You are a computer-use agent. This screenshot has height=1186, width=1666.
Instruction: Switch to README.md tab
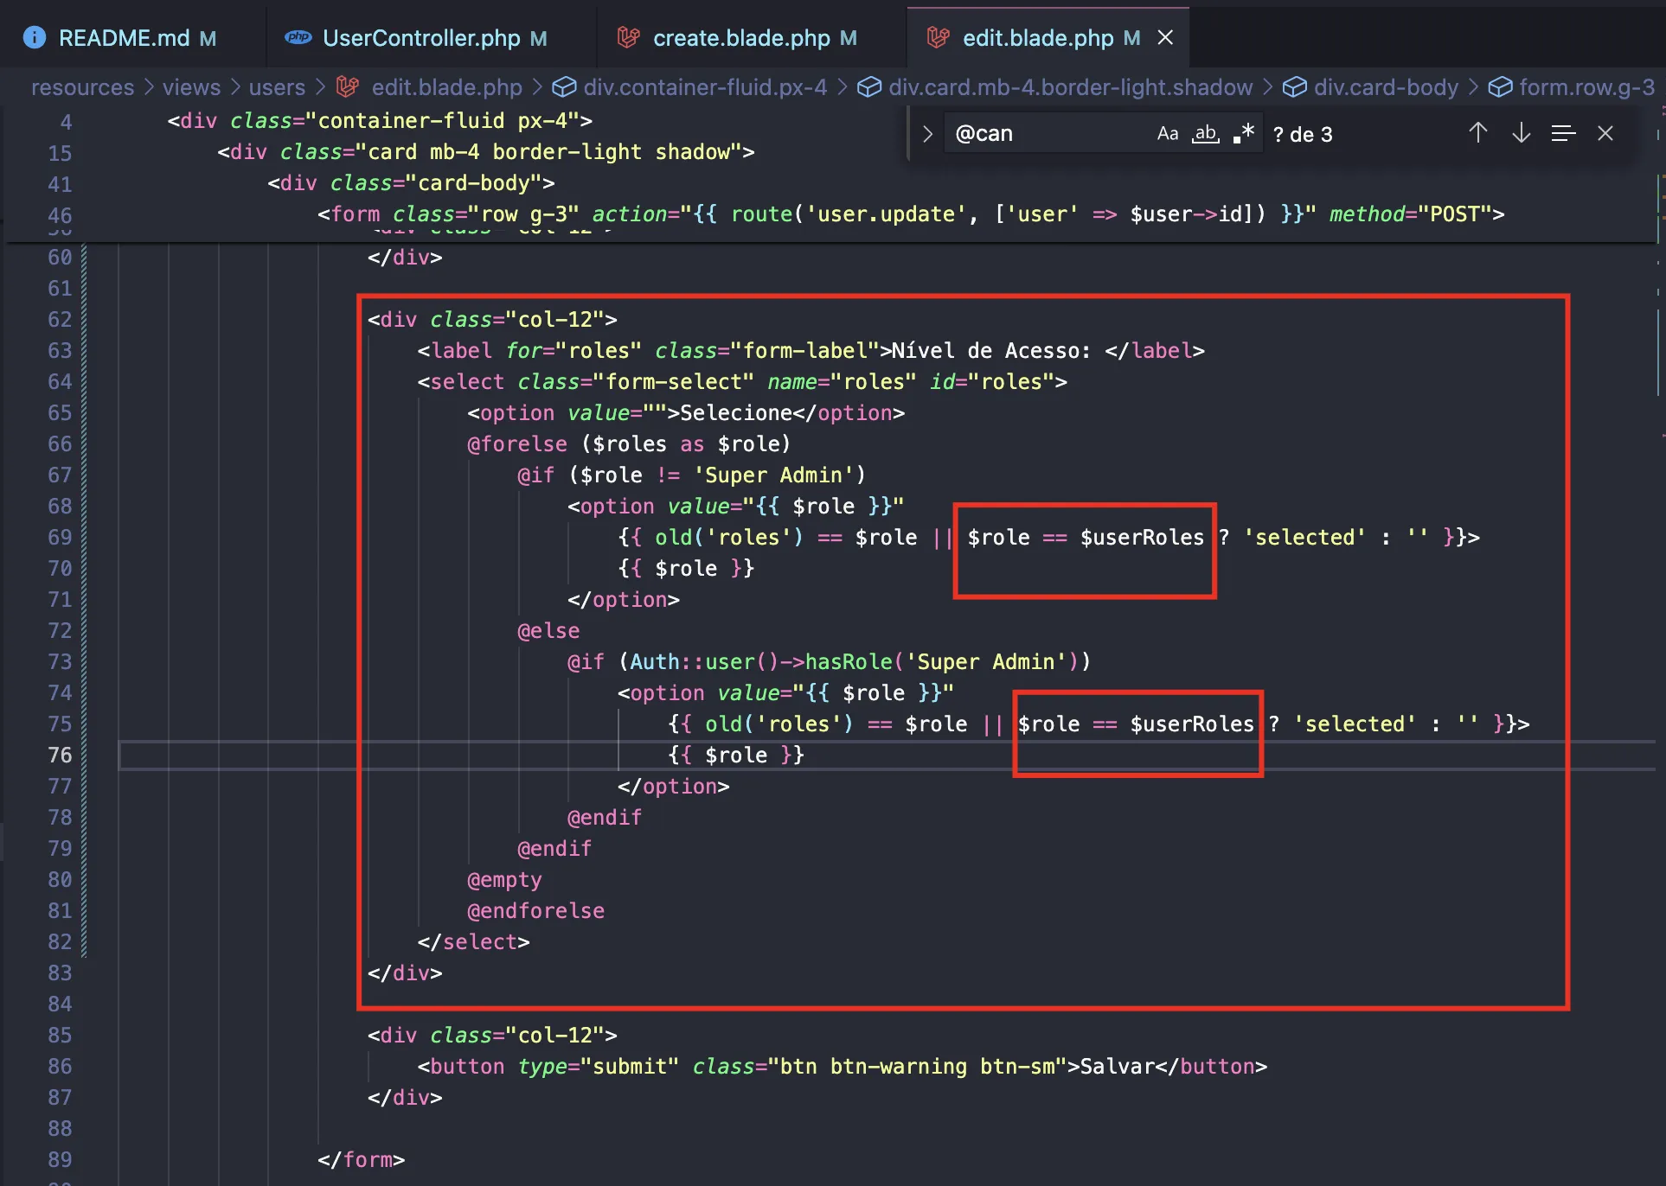coord(124,38)
